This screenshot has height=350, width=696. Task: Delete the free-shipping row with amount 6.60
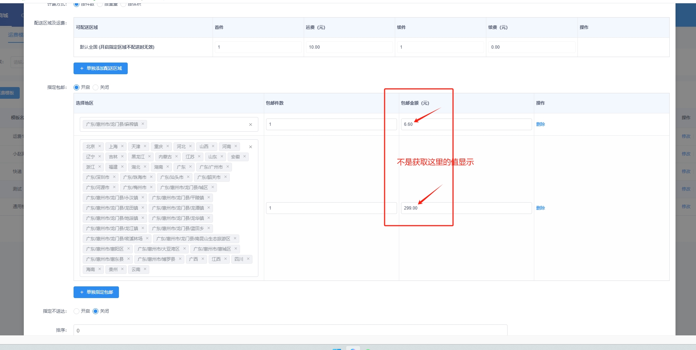[x=540, y=124]
